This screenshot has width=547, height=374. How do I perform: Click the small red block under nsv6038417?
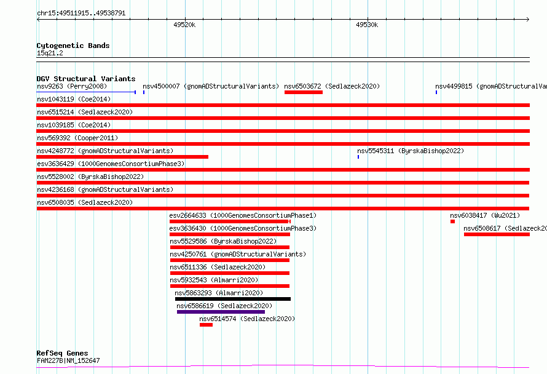point(452,221)
